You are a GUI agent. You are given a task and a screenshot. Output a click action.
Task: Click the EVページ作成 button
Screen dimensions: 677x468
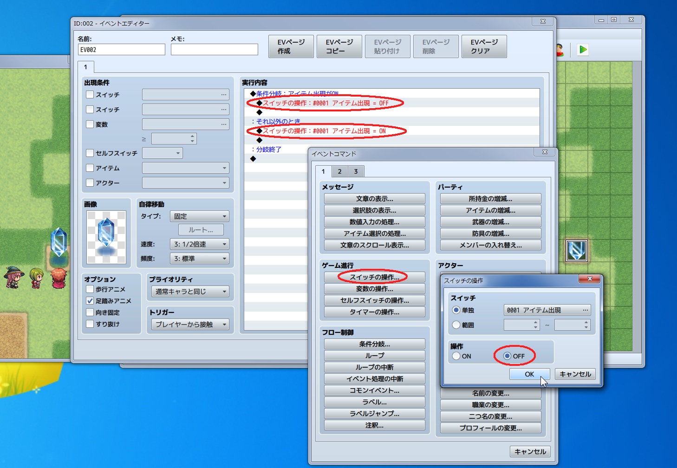pyautogui.click(x=291, y=46)
